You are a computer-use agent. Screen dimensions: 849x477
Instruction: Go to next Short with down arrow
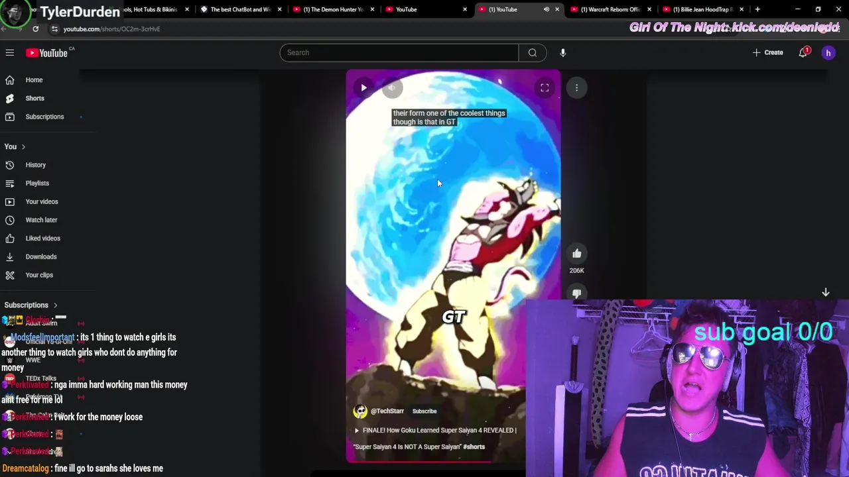coord(826,292)
